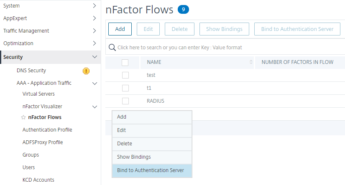Click Bind to Authentication Server toolbar button
This screenshot has height=185, width=345.
coord(297,29)
